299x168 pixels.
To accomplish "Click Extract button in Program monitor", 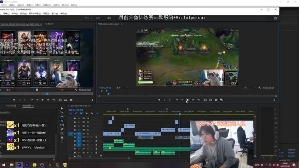I will pos(210,100).
